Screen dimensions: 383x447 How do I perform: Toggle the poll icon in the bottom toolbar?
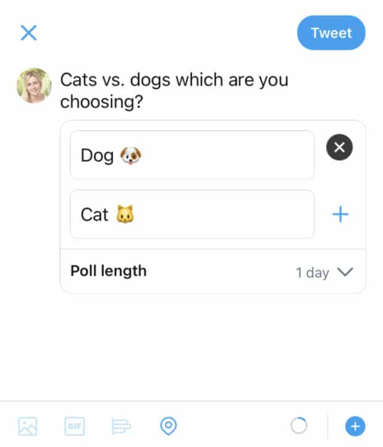[121, 426]
